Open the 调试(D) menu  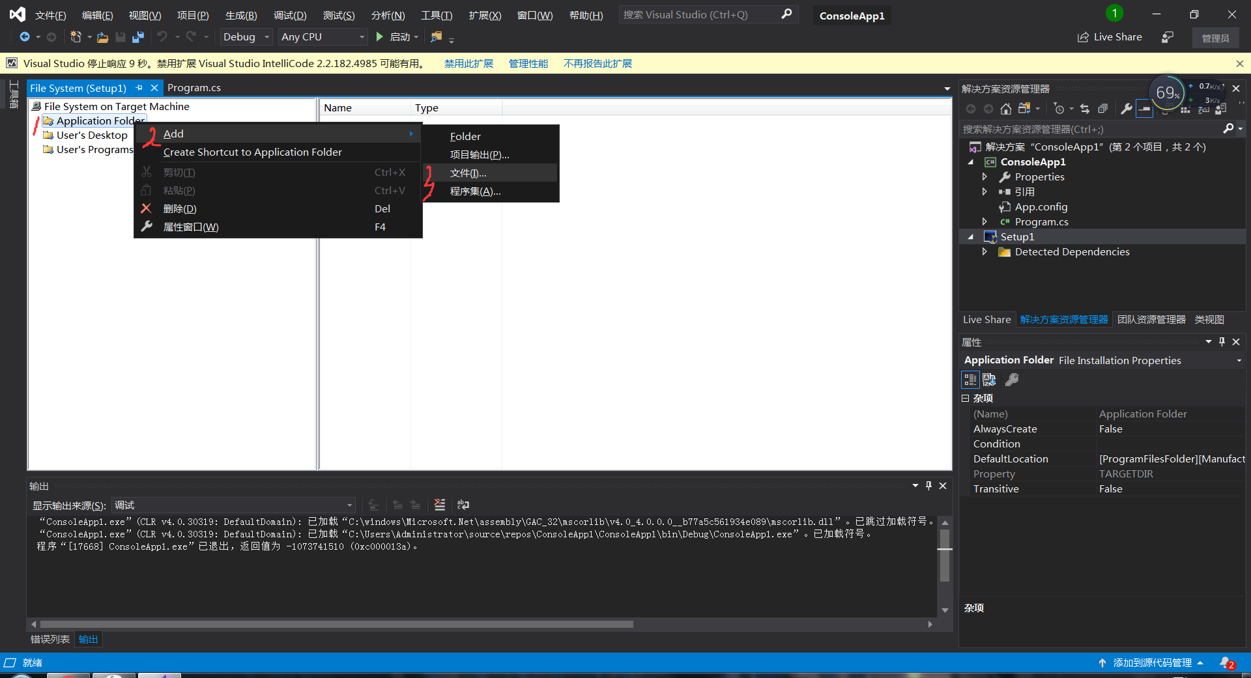click(x=290, y=15)
